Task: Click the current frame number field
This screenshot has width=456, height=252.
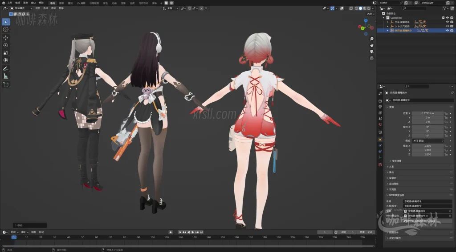Action: point(325,232)
